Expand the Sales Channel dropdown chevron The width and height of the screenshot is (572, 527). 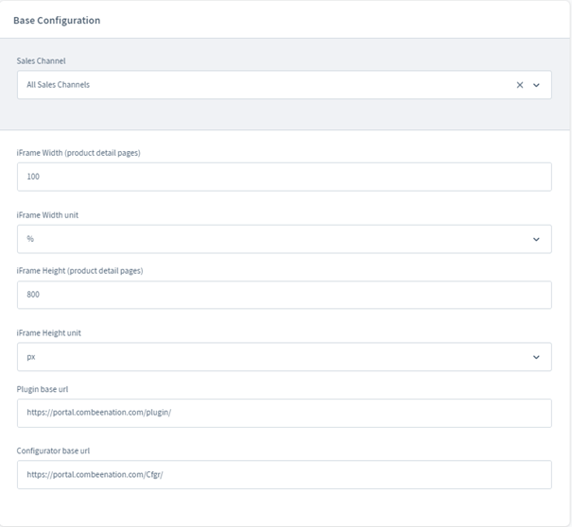(536, 85)
